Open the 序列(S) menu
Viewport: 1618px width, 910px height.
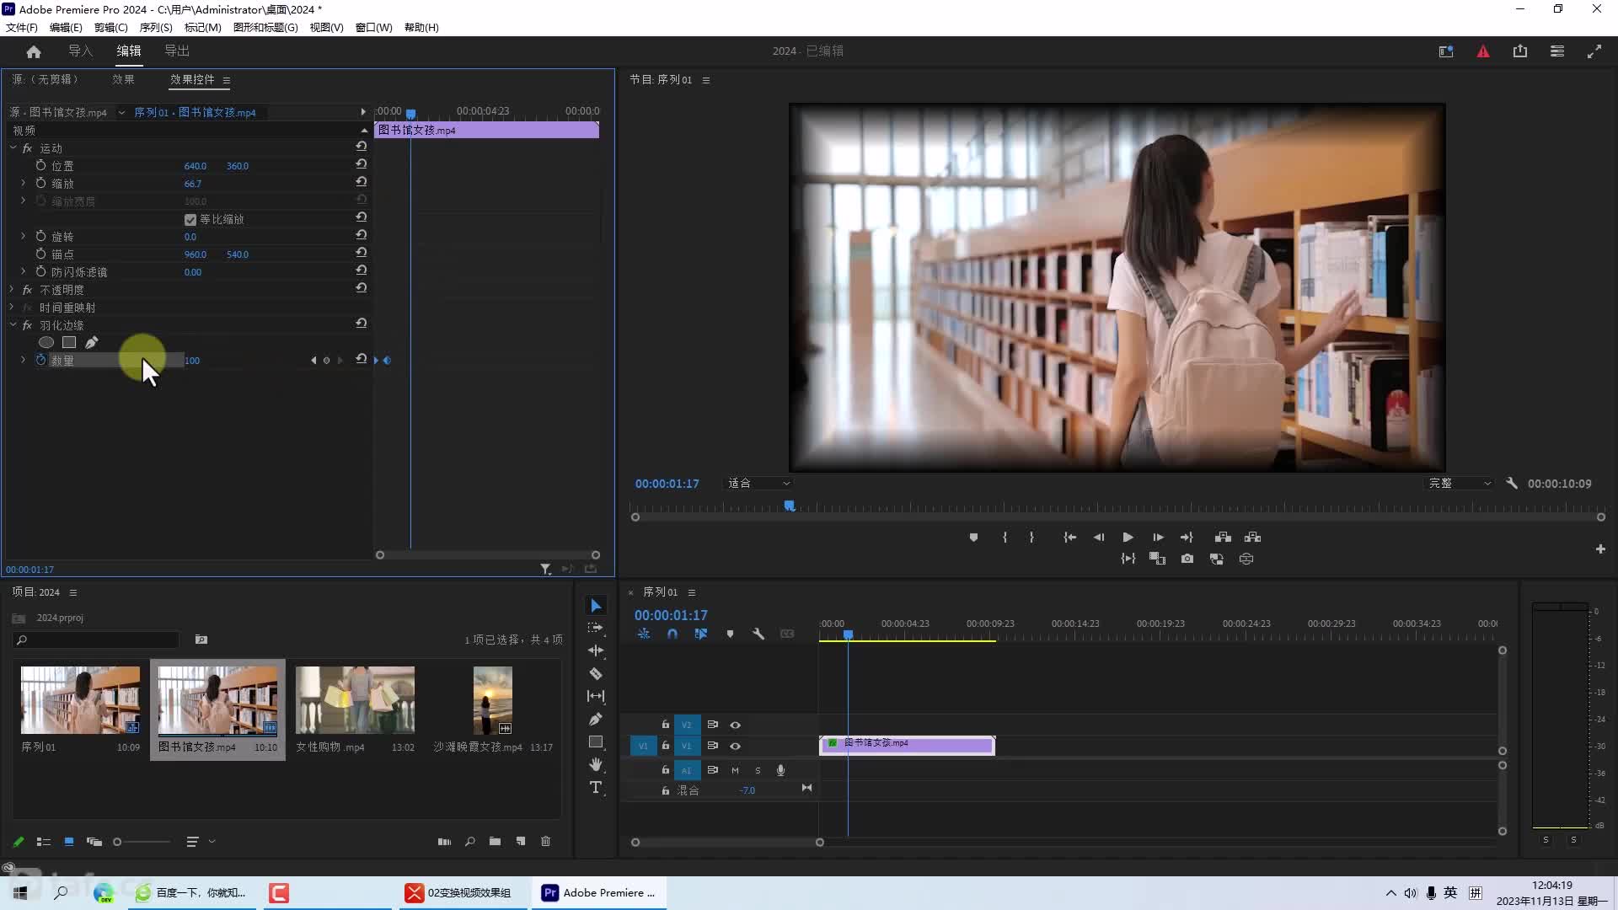[156, 27]
